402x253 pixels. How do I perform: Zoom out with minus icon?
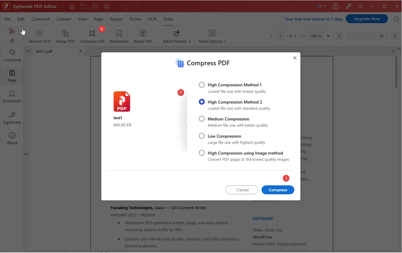coord(304,36)
